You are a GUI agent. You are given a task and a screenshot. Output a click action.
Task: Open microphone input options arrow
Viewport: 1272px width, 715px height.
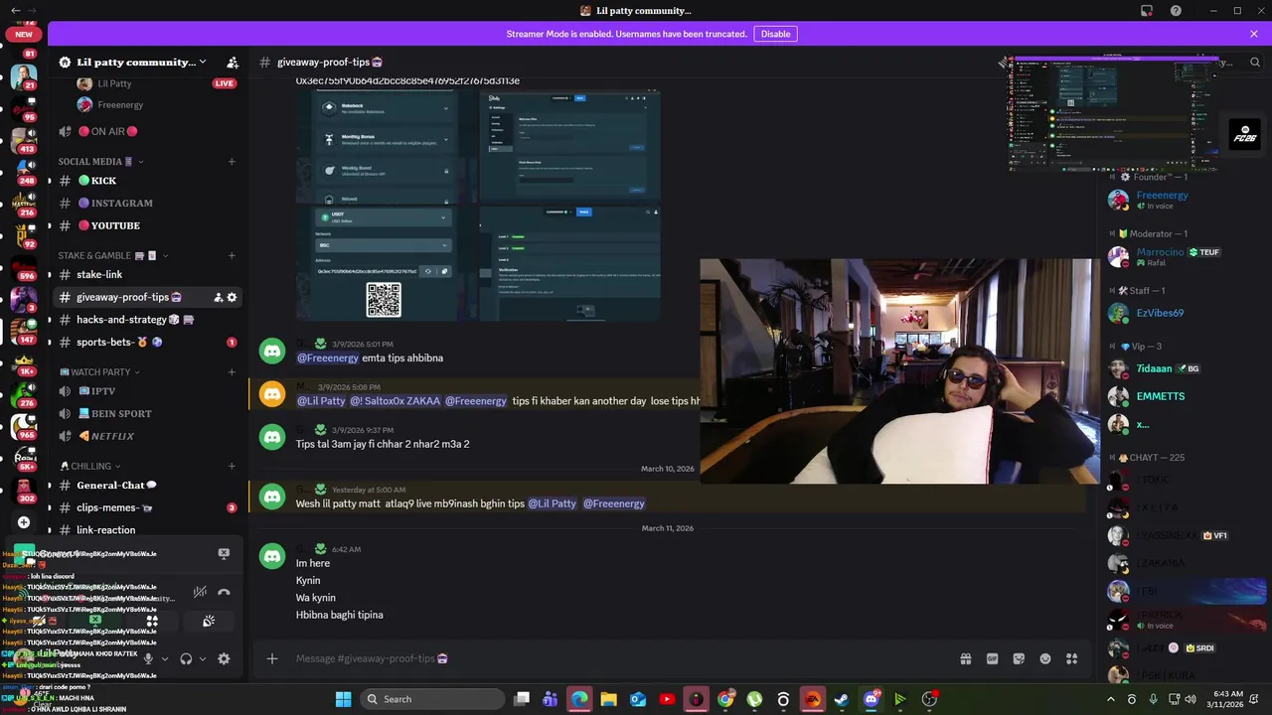tap(165, 658)
